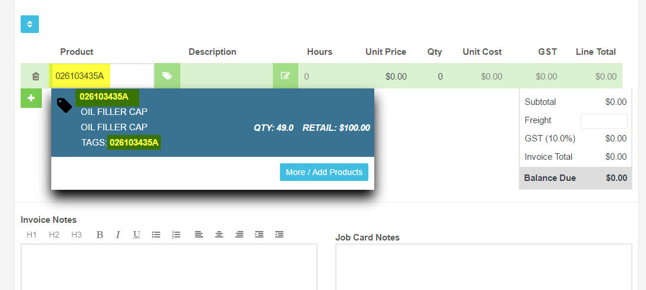This screenshot has height=290, width=646.
Task: Click the description field in the line row
Action: [226, 76]
